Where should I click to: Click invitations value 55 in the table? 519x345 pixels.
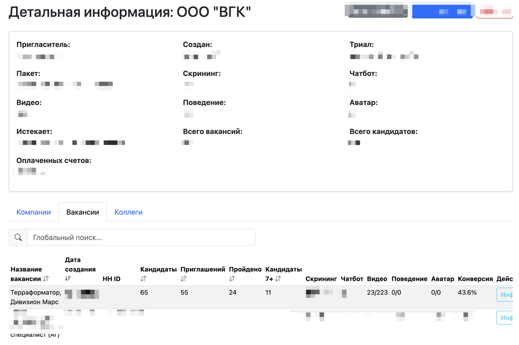(x=184, y=293)
